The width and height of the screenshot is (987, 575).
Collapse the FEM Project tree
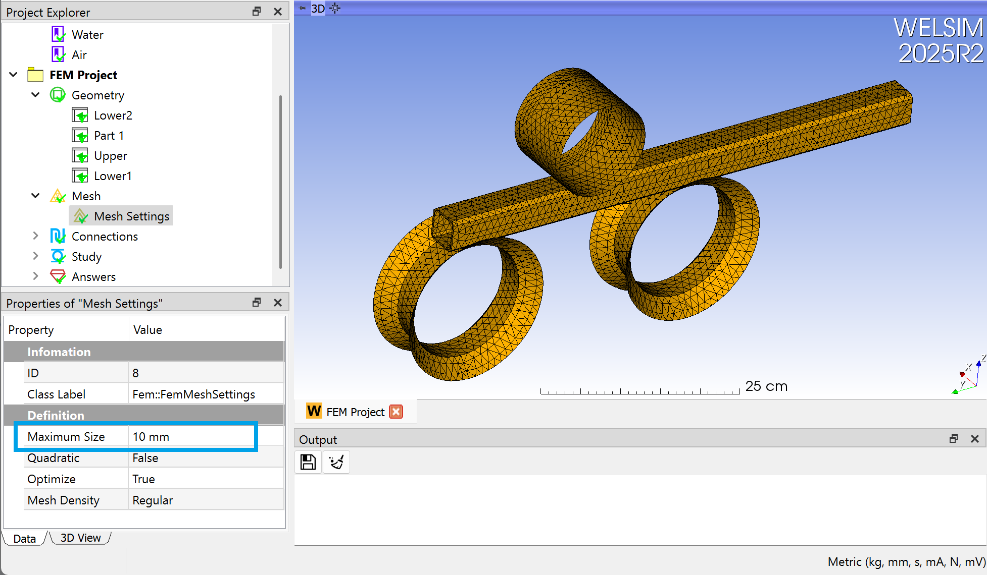[13, 74]
